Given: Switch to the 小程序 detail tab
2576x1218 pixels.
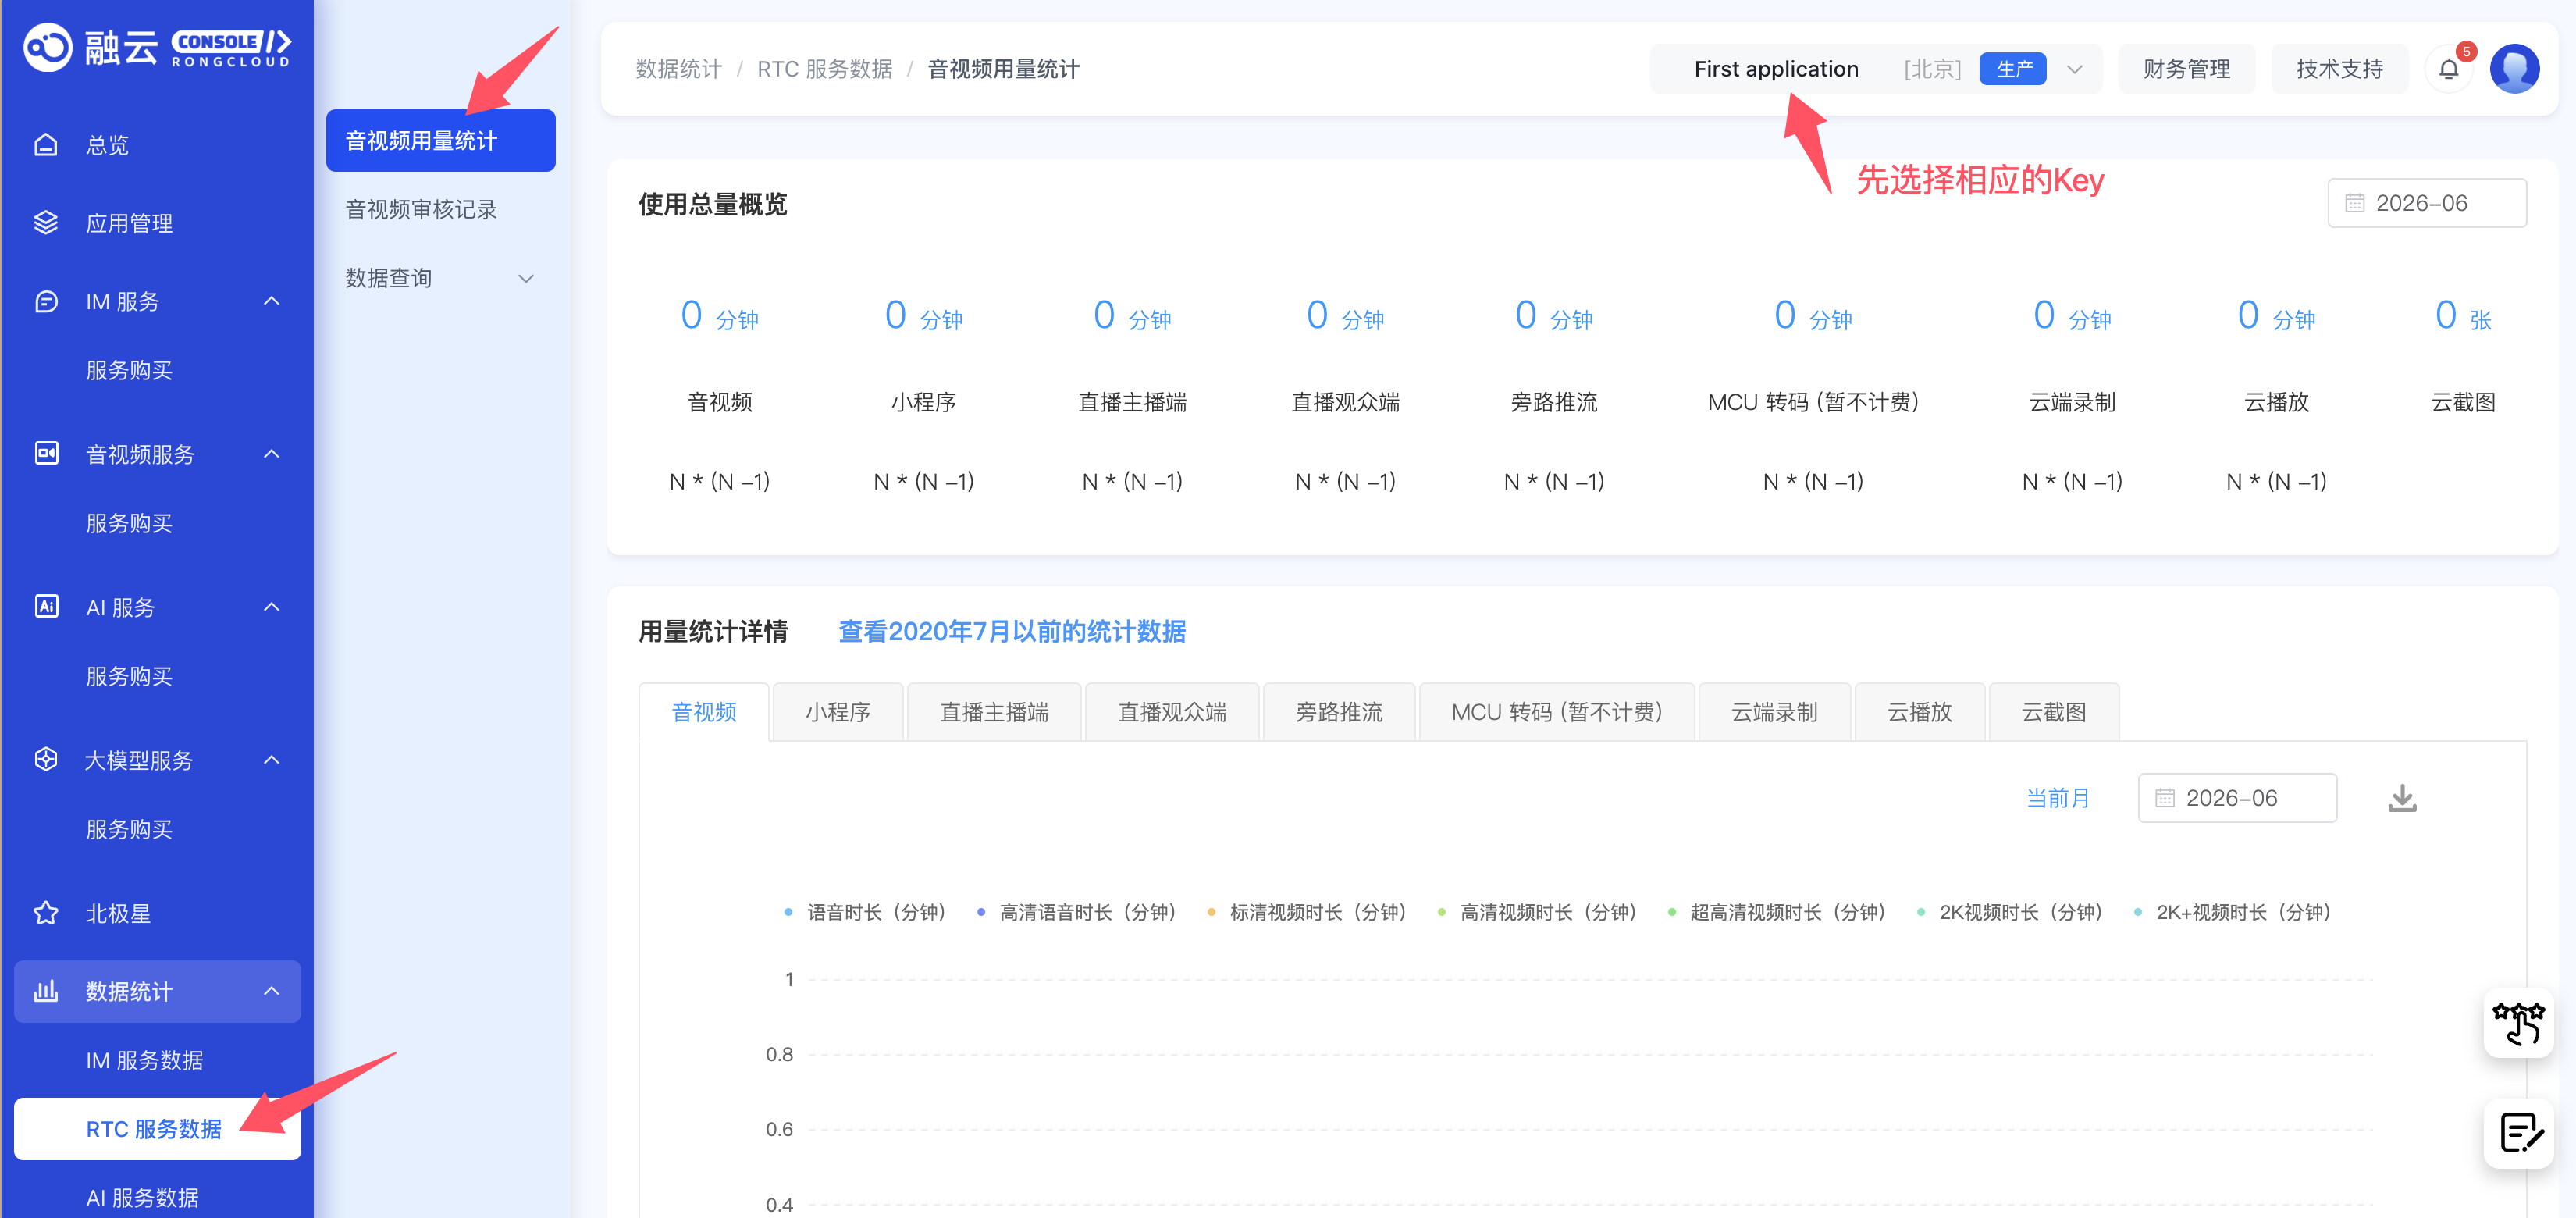Looking at the screenshot, I should 838,712.
